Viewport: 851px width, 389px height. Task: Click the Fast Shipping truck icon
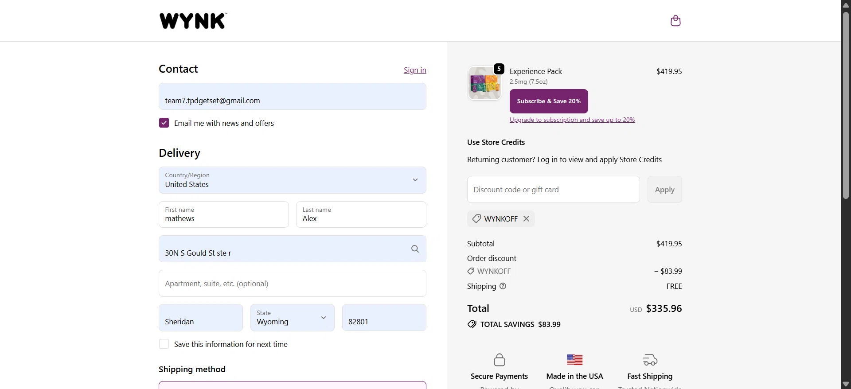pyautogui.click(x=650, y=359)
